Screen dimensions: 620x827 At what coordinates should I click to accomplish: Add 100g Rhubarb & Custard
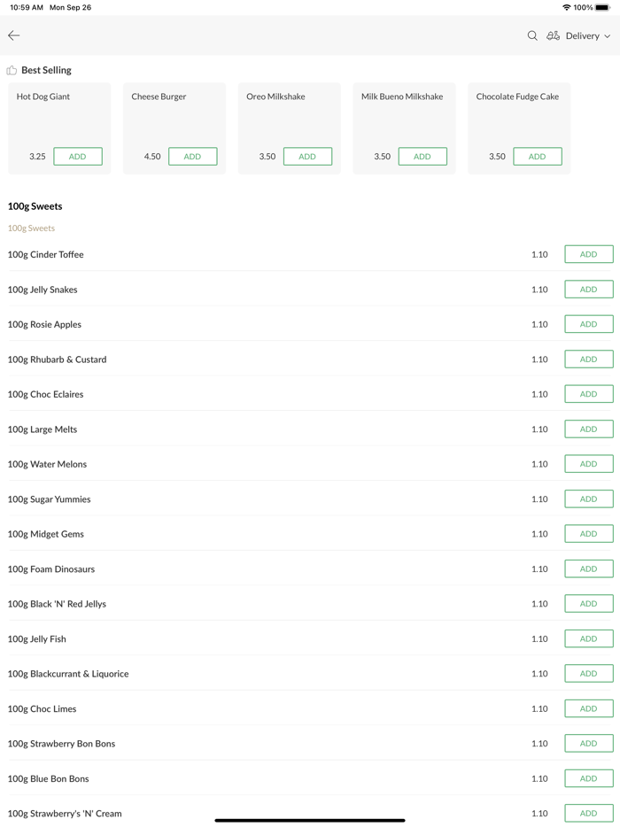pos(588,359)
